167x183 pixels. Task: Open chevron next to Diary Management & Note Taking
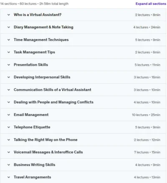9,27
